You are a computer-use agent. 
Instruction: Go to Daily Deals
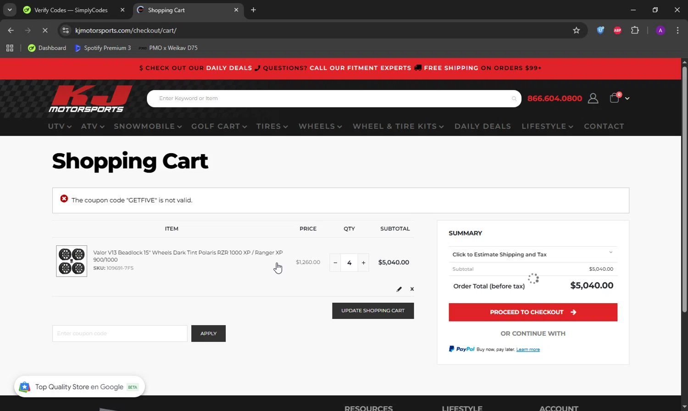tap(483, 126)
